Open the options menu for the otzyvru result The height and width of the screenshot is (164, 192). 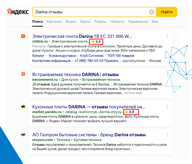[x=167, y=135]
